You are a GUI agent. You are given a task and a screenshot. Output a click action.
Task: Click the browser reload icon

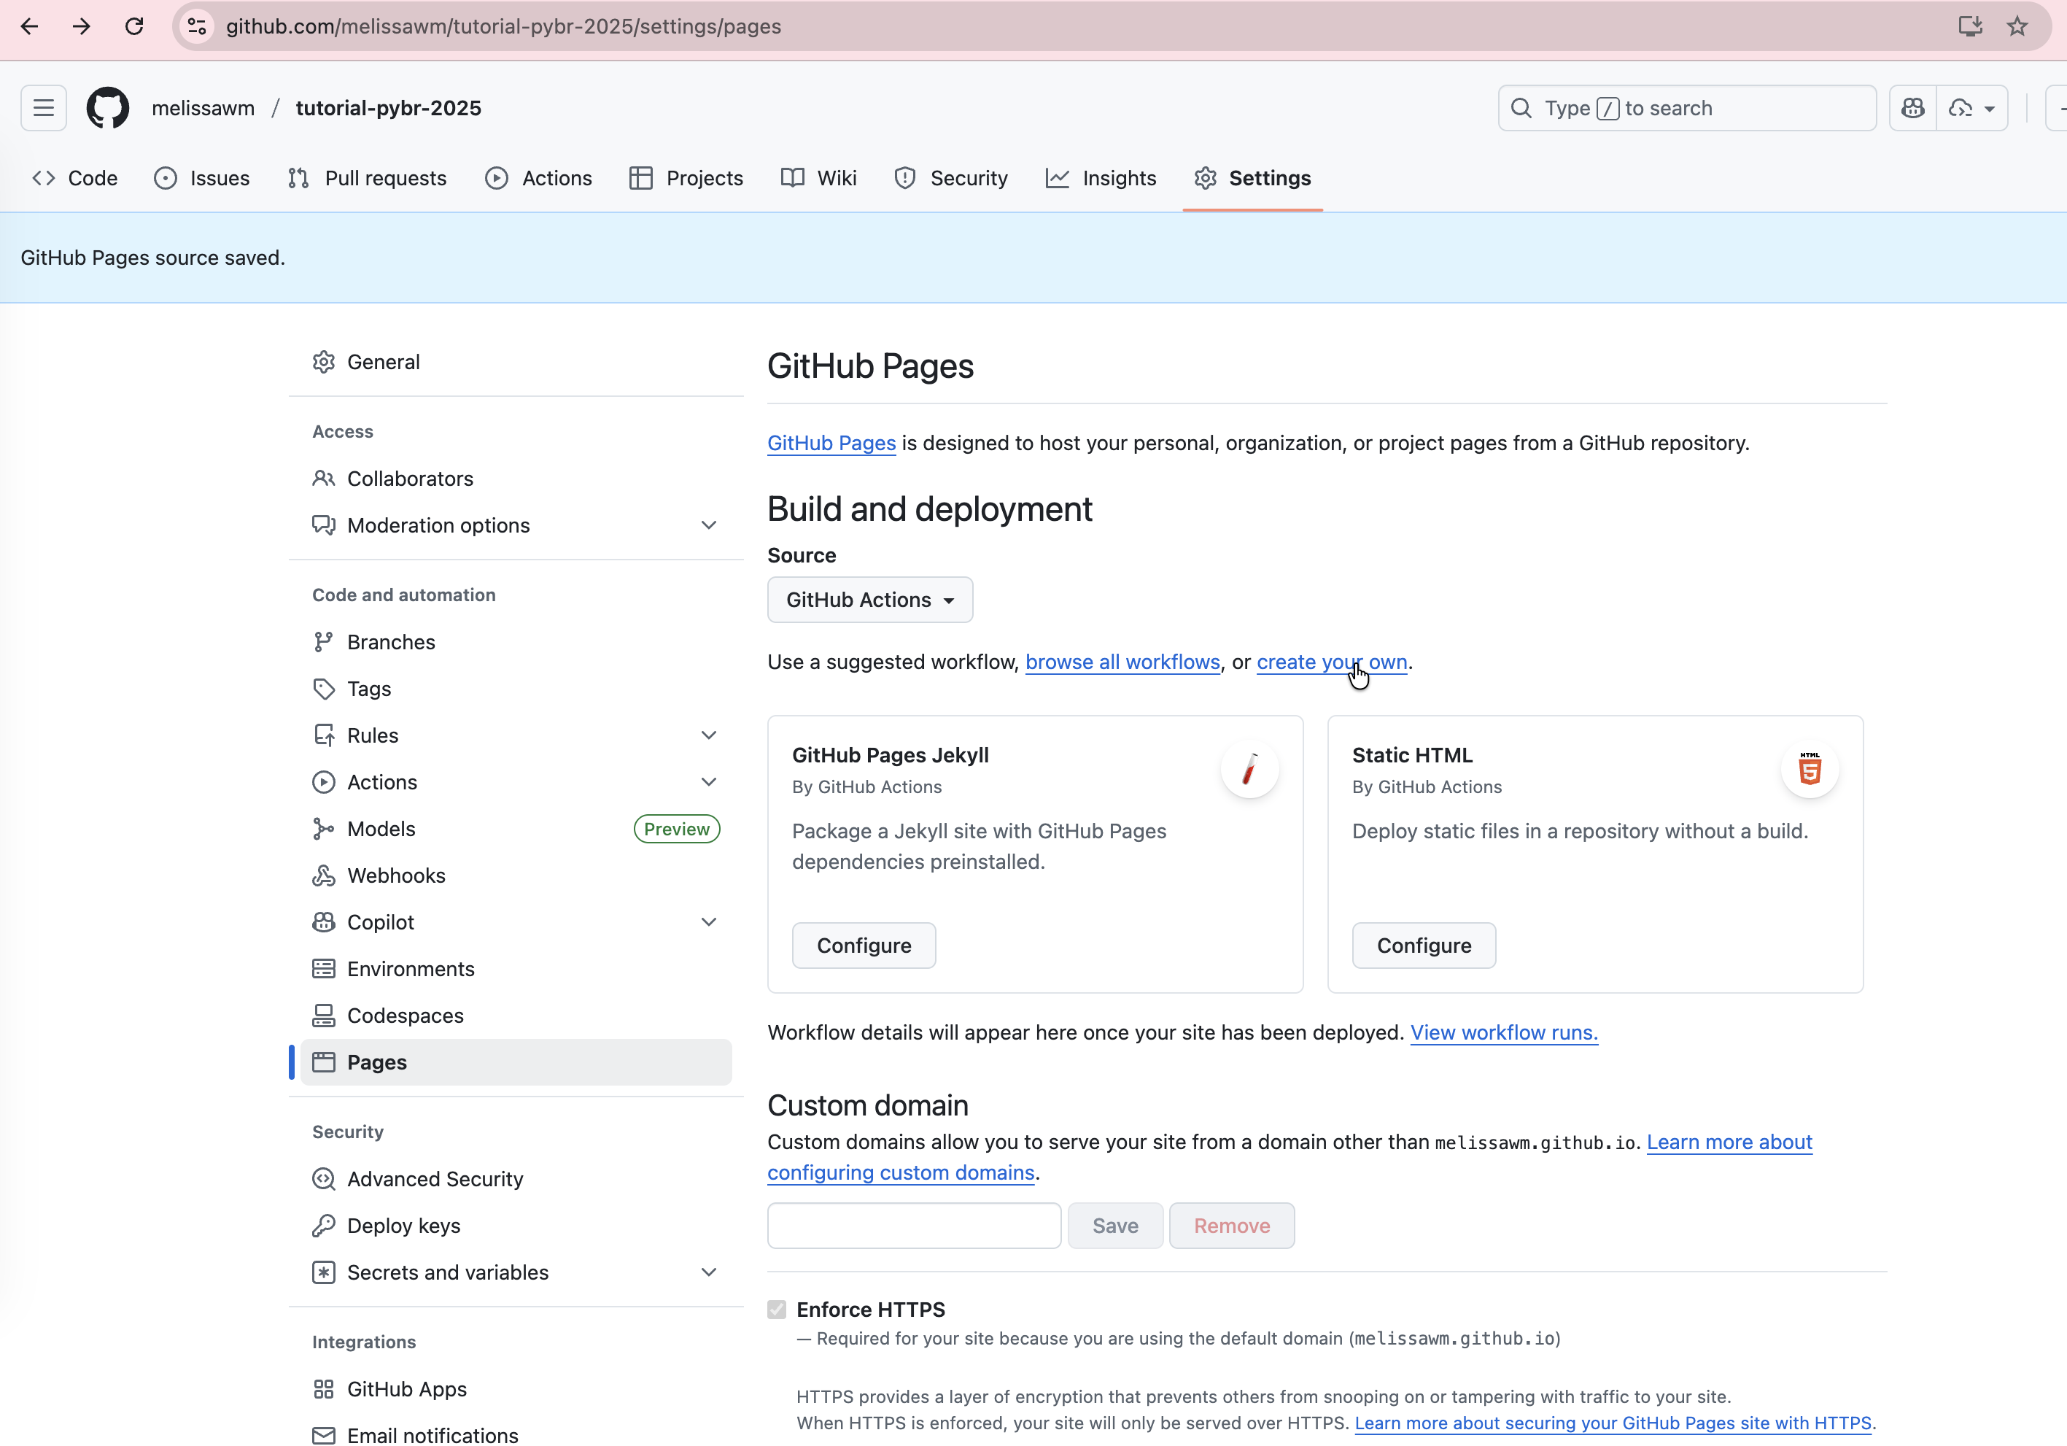pos(134,26)
